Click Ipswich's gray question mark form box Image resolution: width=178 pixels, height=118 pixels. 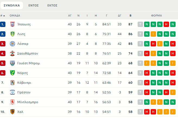(140, 24)
